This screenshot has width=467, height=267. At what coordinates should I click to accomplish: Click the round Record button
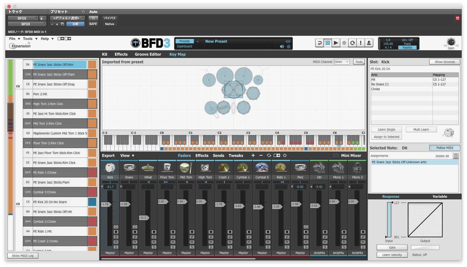tap(344, 43)
